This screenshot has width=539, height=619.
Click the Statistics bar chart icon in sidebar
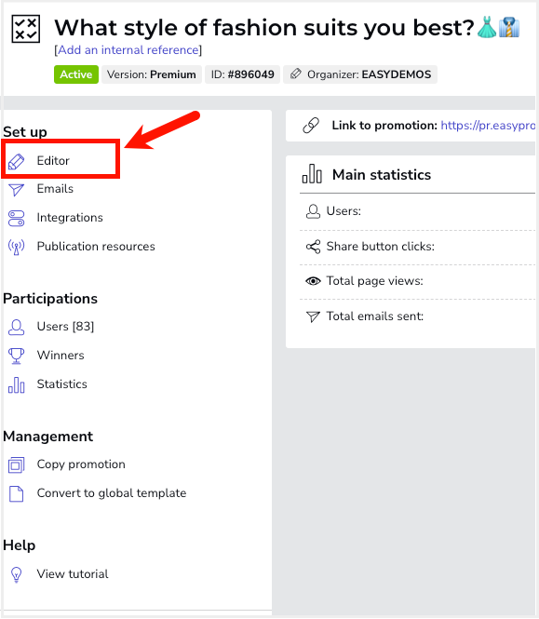pos(16,385)
